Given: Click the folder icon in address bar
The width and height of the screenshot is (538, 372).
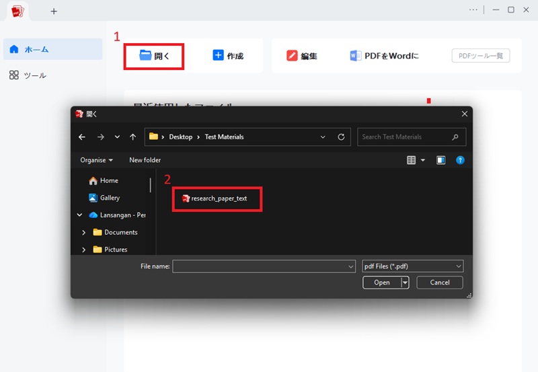Looking at the screenshot, I should tap(153, 137).
